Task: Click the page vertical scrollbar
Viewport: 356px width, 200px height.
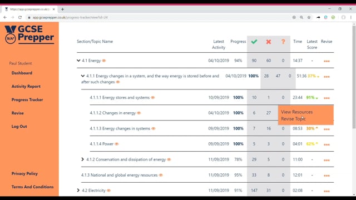Action: 354,77
